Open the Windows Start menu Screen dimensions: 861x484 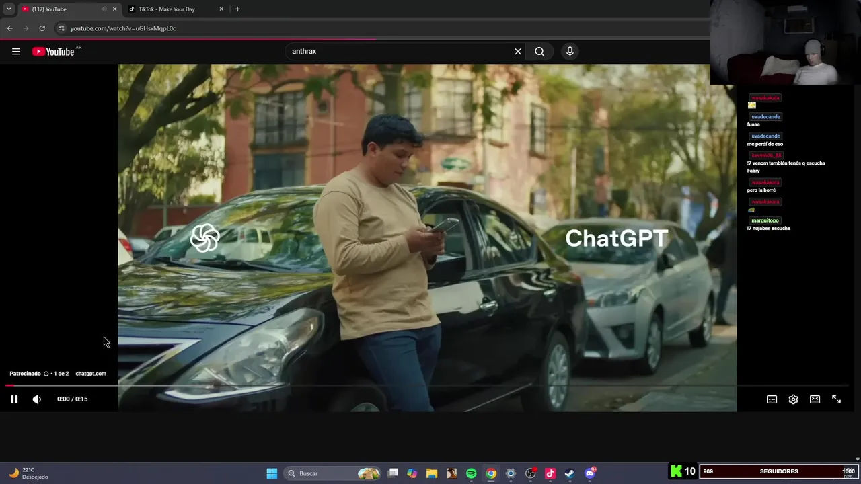click(272, 473)
